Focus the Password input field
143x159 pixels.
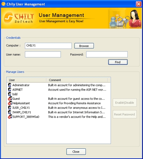pos(107,54)
